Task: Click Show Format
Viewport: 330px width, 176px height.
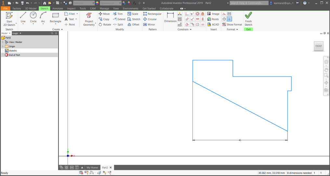Action: tap(232, 24)
